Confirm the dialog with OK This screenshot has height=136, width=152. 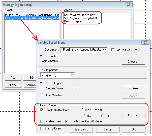[133, 129]
